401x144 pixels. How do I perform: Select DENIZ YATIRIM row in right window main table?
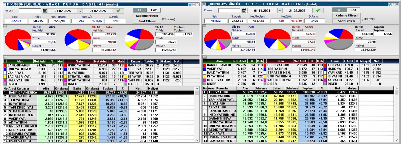298,122
